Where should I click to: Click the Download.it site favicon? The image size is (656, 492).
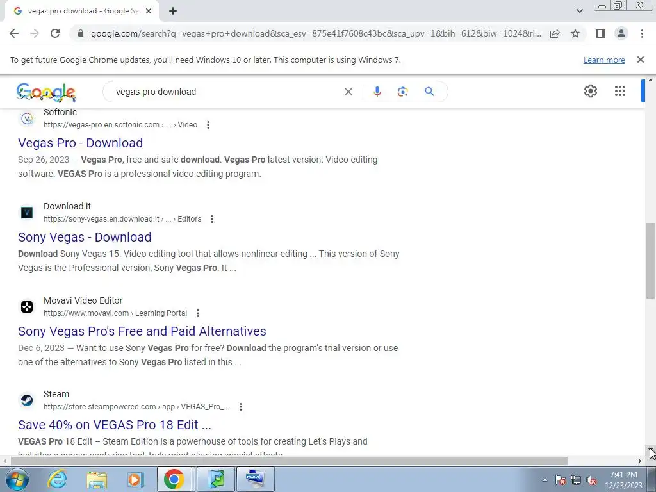27,213
